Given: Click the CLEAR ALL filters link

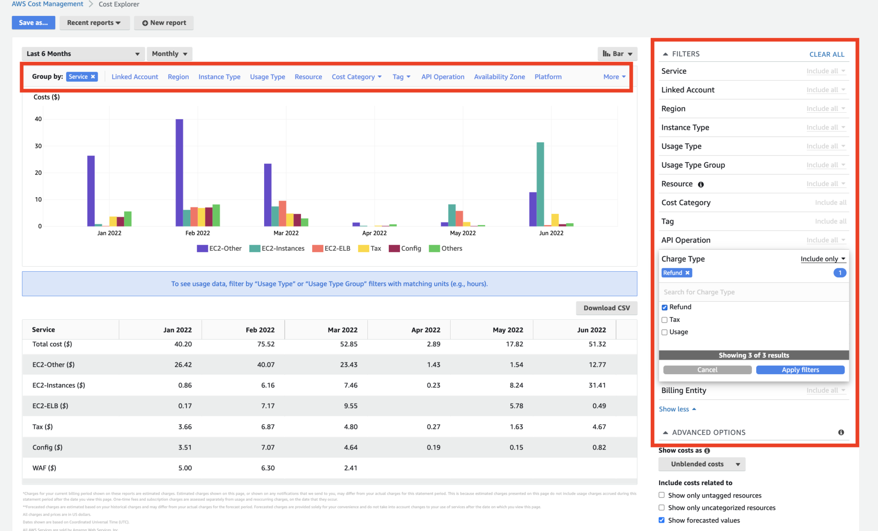Looking at the screenshot, I should pos(827,54).
